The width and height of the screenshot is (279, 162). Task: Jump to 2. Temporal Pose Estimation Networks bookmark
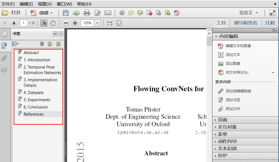click(x=42, y=70)
